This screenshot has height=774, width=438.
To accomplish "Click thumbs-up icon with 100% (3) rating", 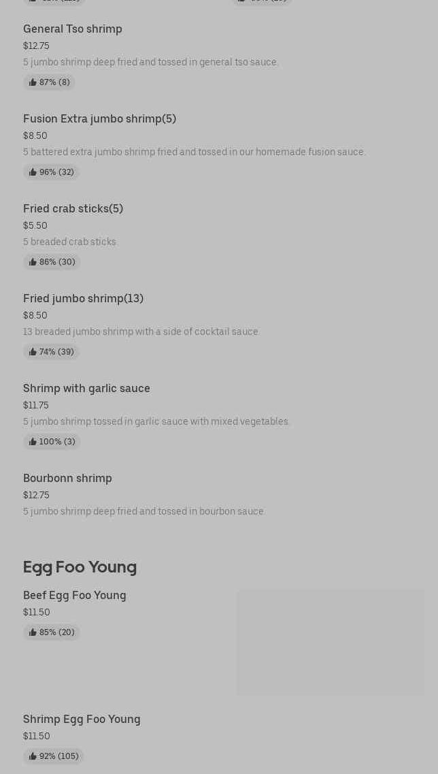I will [33, 442].
